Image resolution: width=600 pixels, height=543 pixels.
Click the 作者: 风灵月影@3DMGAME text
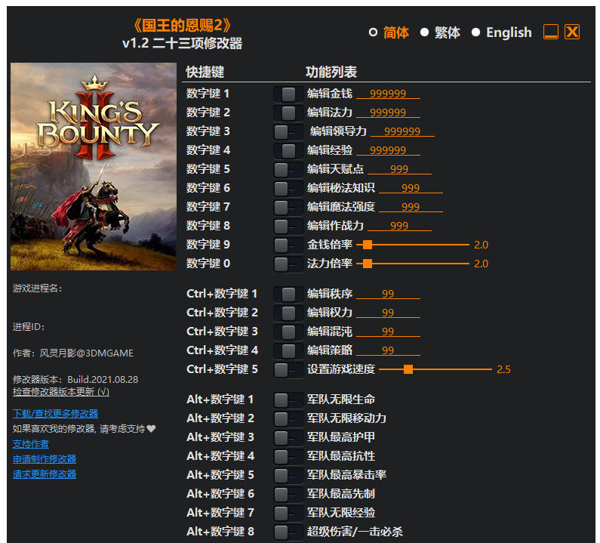point(73,353)
